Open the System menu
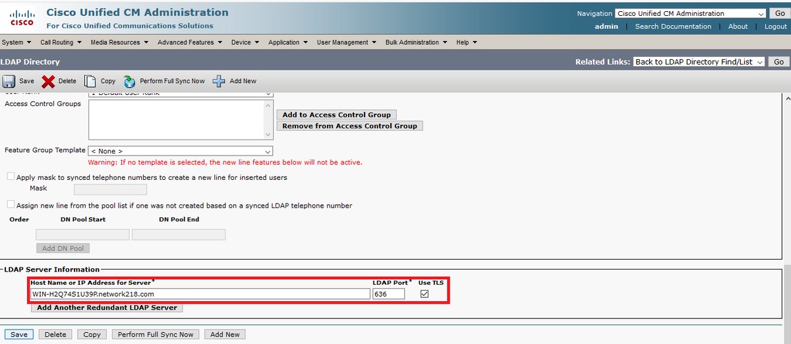791x344 pixels. 16,42
